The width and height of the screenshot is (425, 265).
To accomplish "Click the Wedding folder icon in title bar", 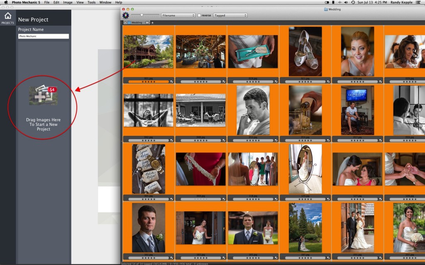I will click(326, 9).
